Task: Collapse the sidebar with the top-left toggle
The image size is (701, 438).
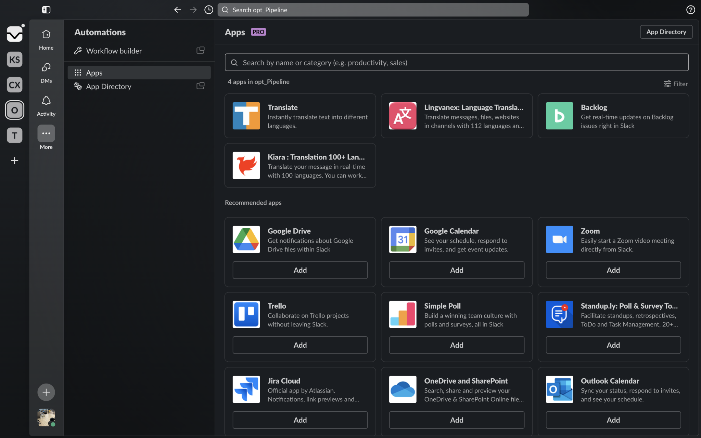Action: click(x=46, y=10)
